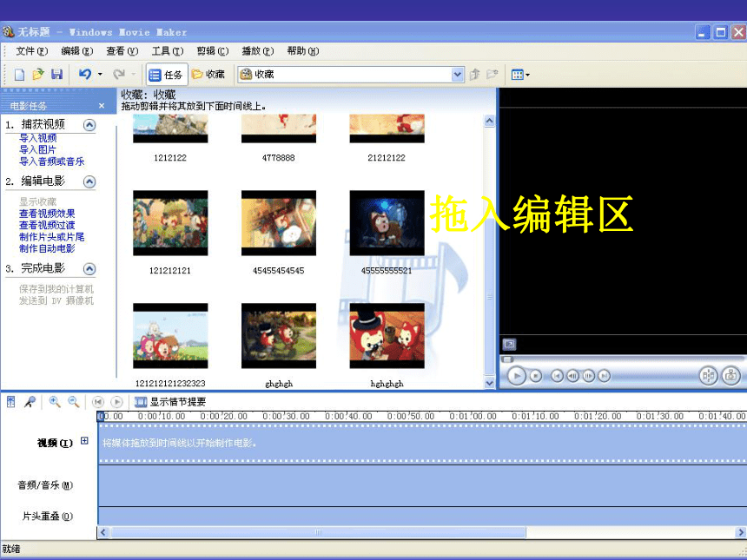Select the clip thumbnail named hghghgh

click(x=387, y=336)
